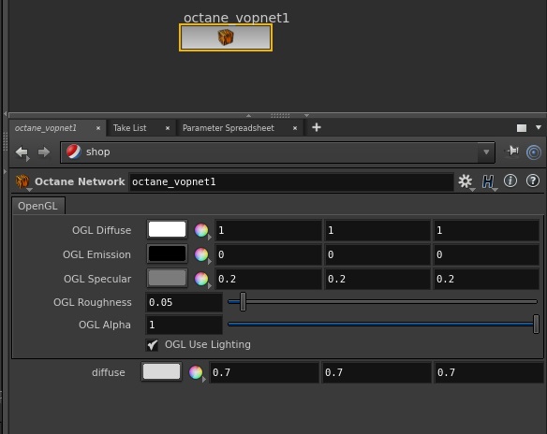The image size is (547, 434).
Task: Close the Parameter Spreadsheet tab
Action: tap(295, 128)
